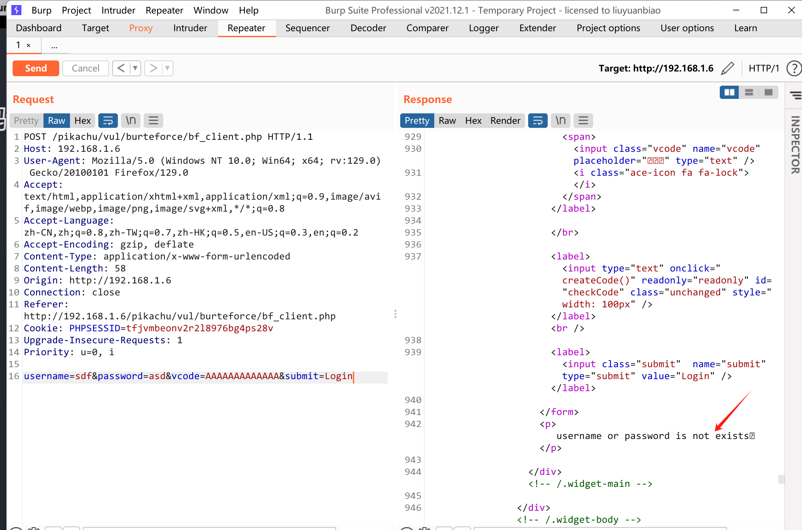Open history back dropdown arrow
Screen dimensions: 802x530
pos(135,68)
